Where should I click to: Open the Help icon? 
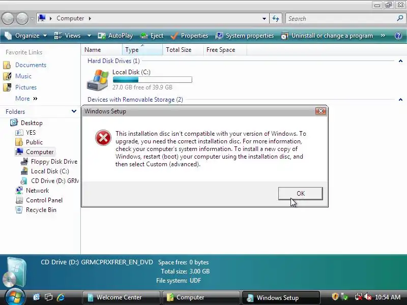(x=398, y=36)
